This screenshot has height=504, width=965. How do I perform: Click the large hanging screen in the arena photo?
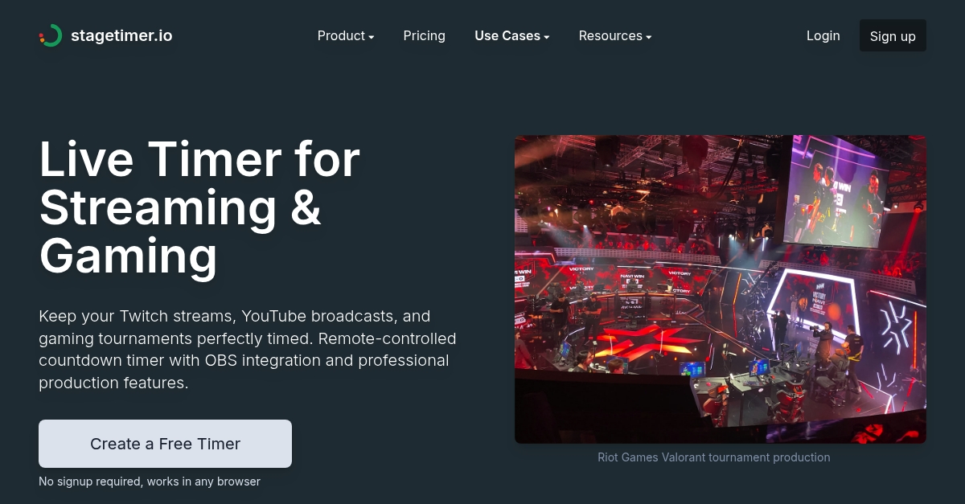[836, 193]
